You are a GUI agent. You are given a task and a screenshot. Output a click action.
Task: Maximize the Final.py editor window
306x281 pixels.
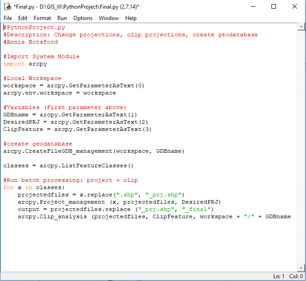click(x=274, y=6)
